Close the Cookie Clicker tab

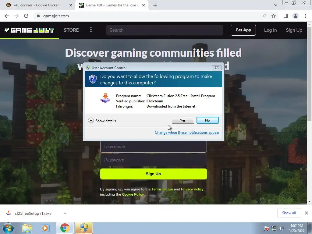tap(70, 5)
